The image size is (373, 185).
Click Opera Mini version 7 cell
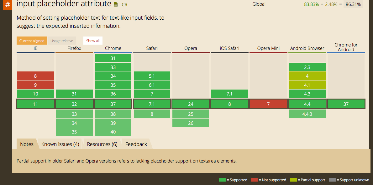click(268, 104)
